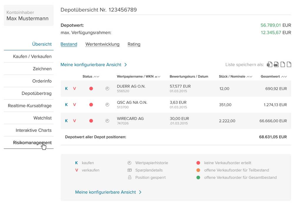The image size is (295, 206).
Task: Click the padlock icon beside Position gesperrt
Action: [130, 177]
